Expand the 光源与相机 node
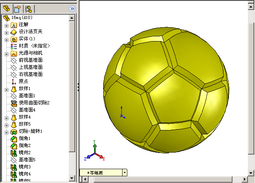Screen dimensions: 255x183 coord(6,54)
